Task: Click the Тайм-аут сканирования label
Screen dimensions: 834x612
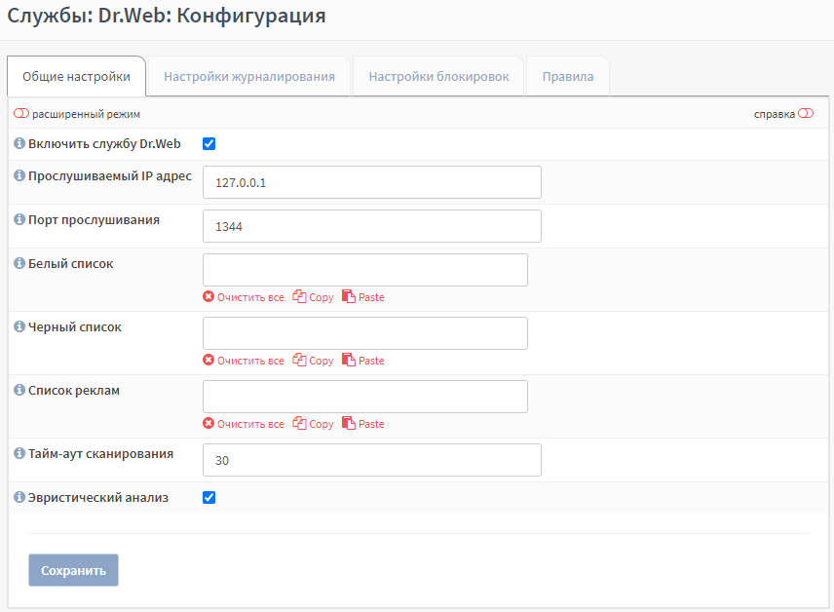Action: point(100,454)
